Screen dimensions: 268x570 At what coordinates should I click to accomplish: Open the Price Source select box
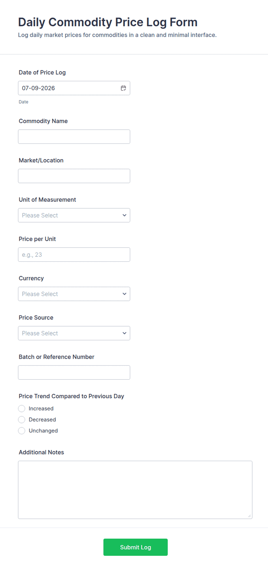pos(74,333)
